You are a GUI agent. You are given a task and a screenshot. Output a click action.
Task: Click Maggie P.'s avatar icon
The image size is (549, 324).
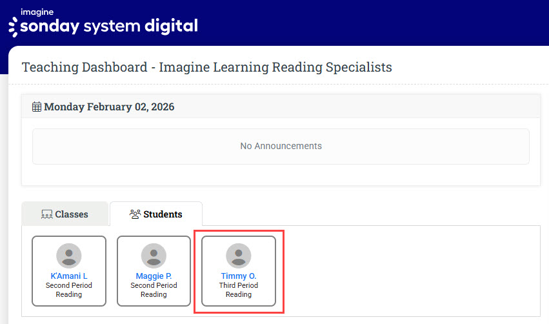tap(154, 256)
